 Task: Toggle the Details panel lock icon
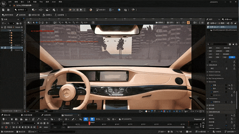click(x=235, y=23)
